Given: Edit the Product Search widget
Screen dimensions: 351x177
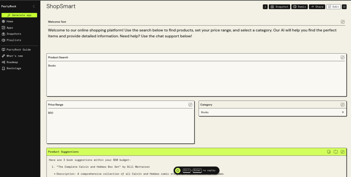Looking at the screenshot, I should pos(342,57).
